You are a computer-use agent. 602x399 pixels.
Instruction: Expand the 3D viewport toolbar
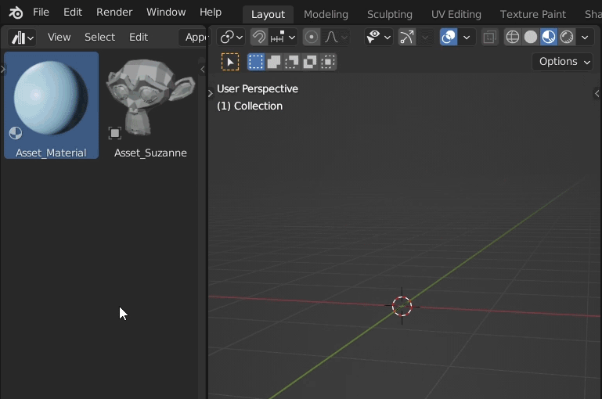pos(211,93)
